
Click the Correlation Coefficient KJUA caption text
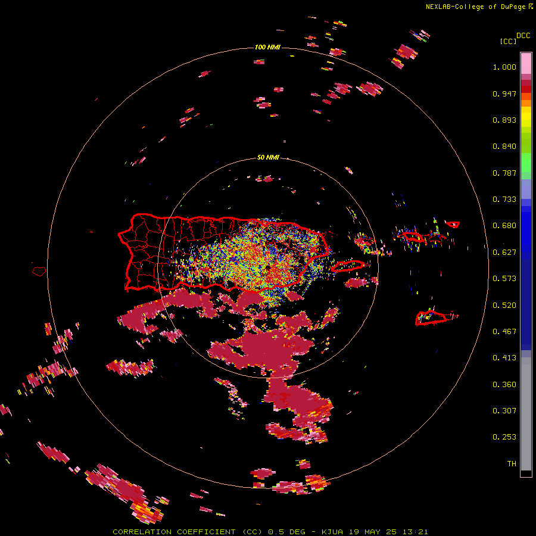[270, 532]
